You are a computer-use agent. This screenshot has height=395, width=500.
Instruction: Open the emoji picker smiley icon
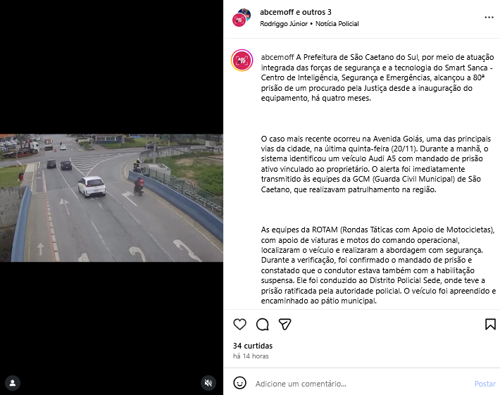(x=240, y=383)
